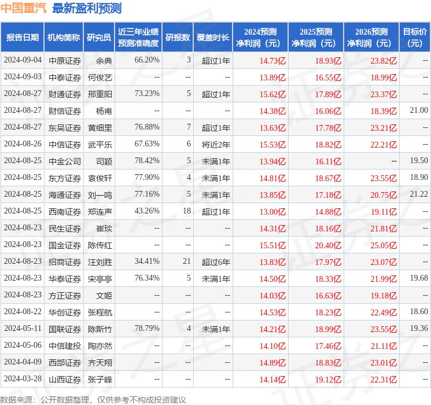Click the 西部证券 institution cell

click(65, 363)
